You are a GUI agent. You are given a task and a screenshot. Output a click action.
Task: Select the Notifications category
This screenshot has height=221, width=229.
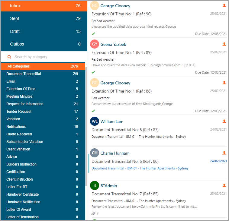pos(43,127)
